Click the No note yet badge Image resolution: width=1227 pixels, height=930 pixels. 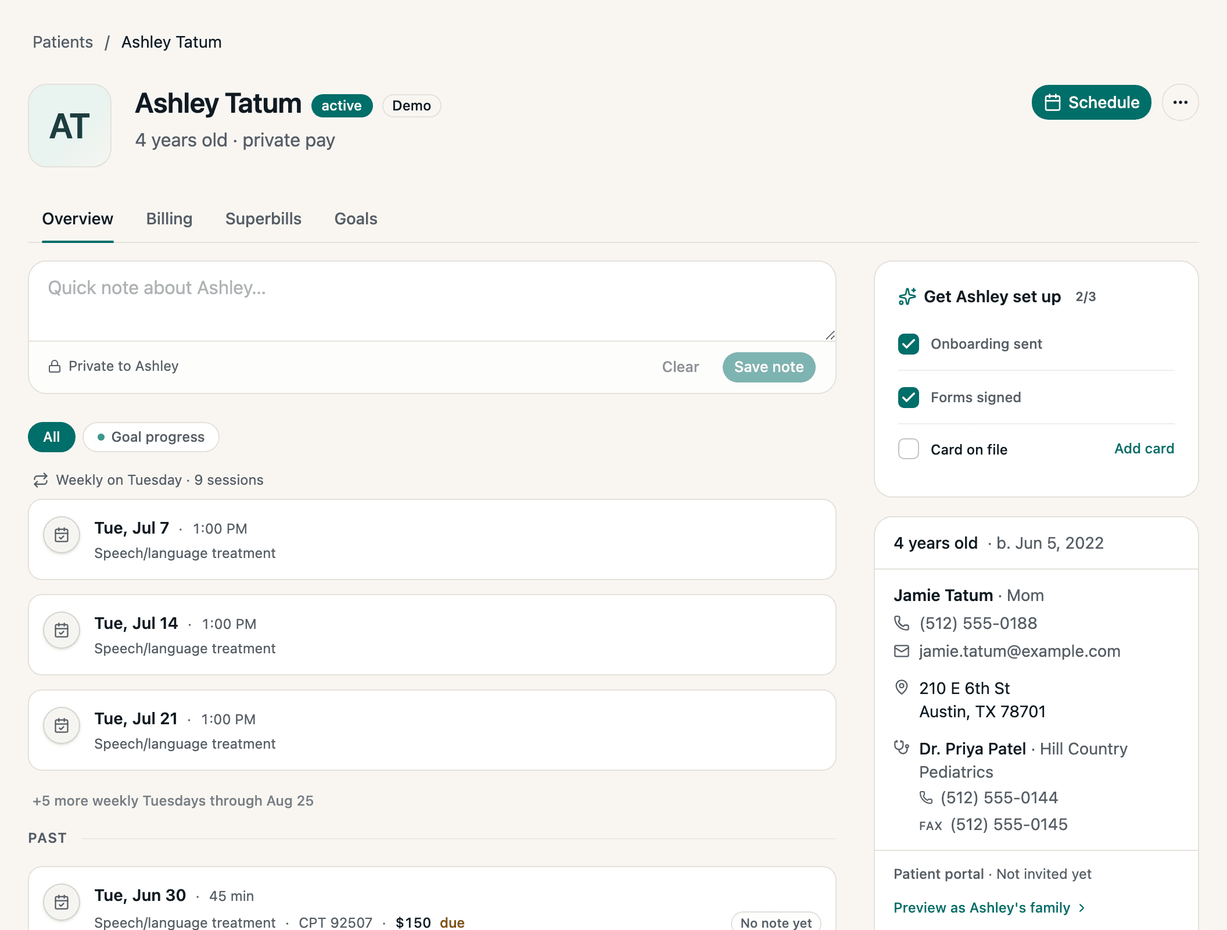776,922
